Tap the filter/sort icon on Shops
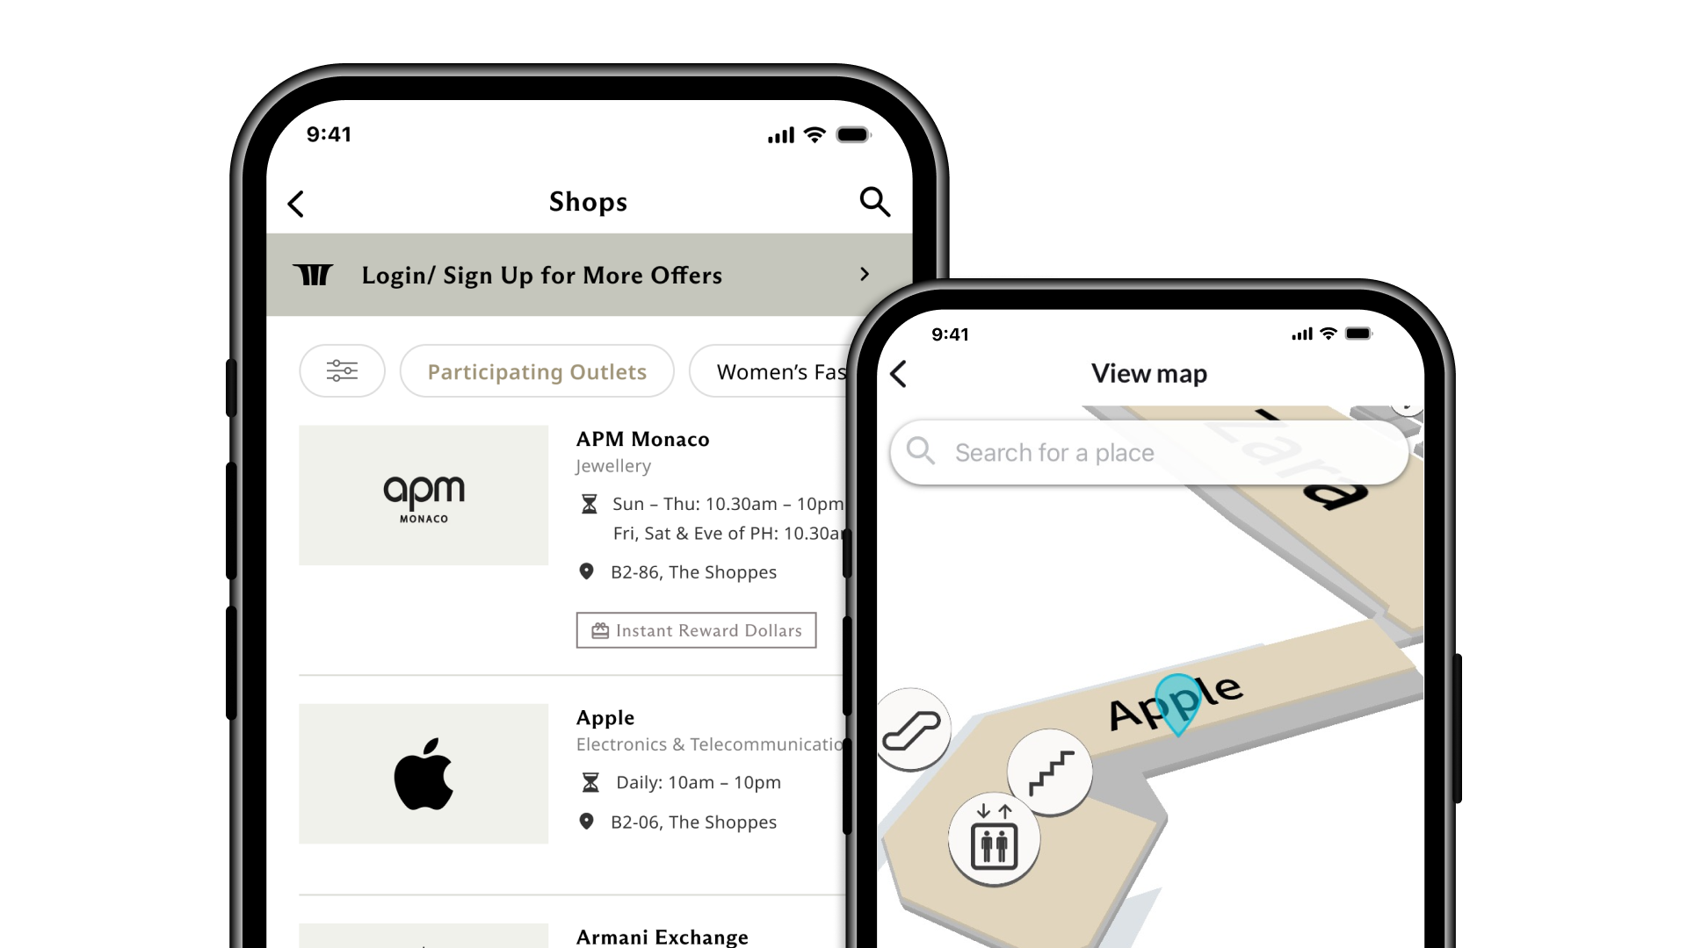The image size is (1687, 948). (x=341, y=370)
